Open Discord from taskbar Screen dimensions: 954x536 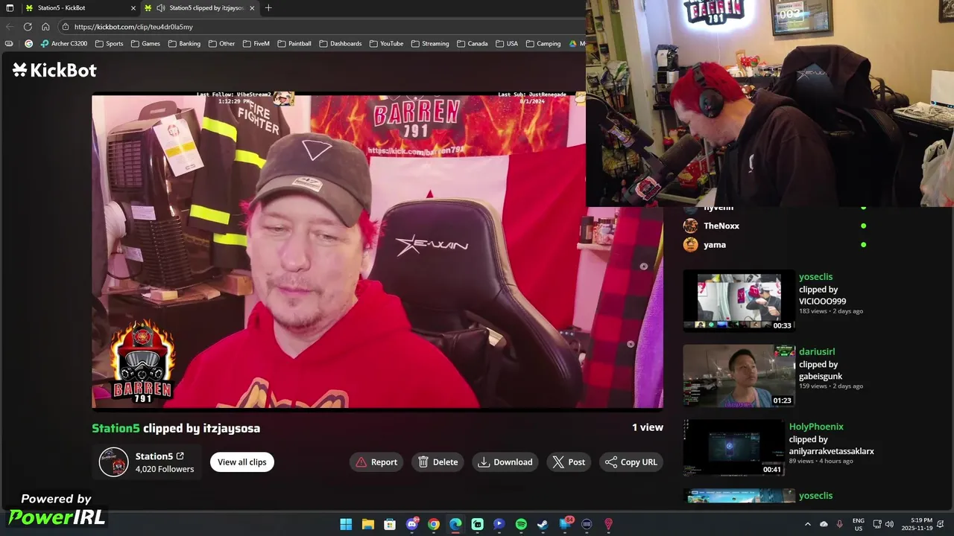[411, 524]
